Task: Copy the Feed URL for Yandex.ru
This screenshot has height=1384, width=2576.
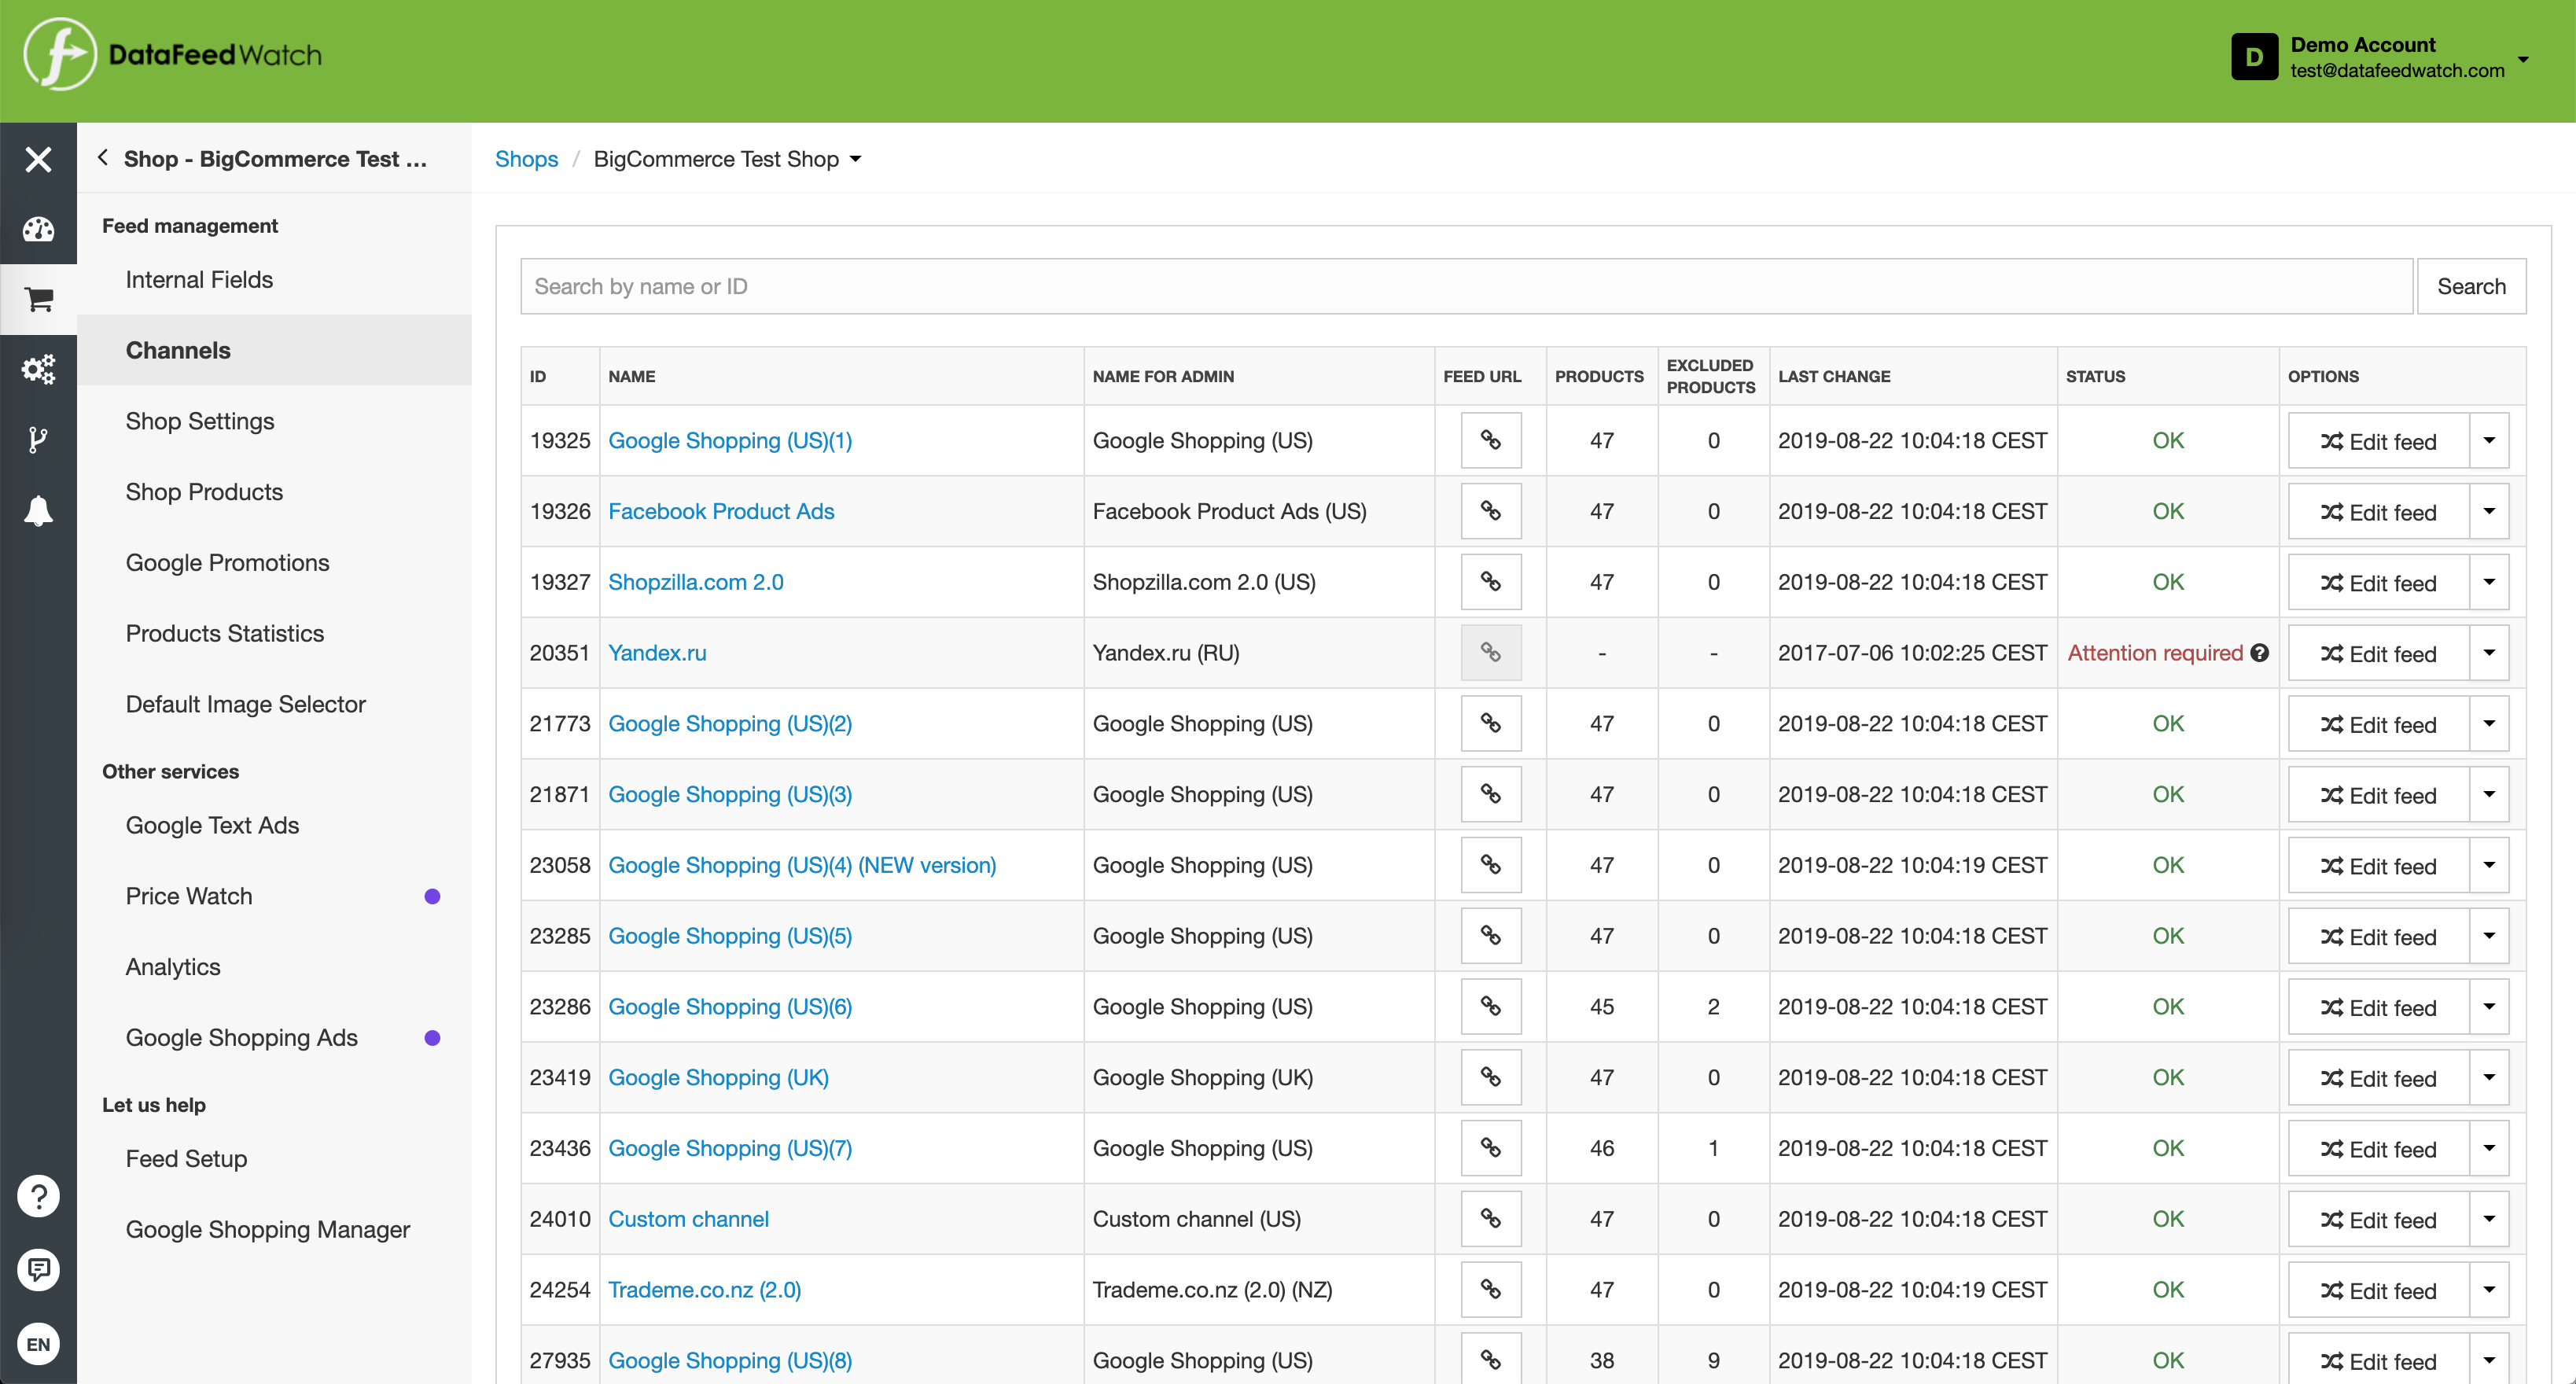Action: (1490, 652)
